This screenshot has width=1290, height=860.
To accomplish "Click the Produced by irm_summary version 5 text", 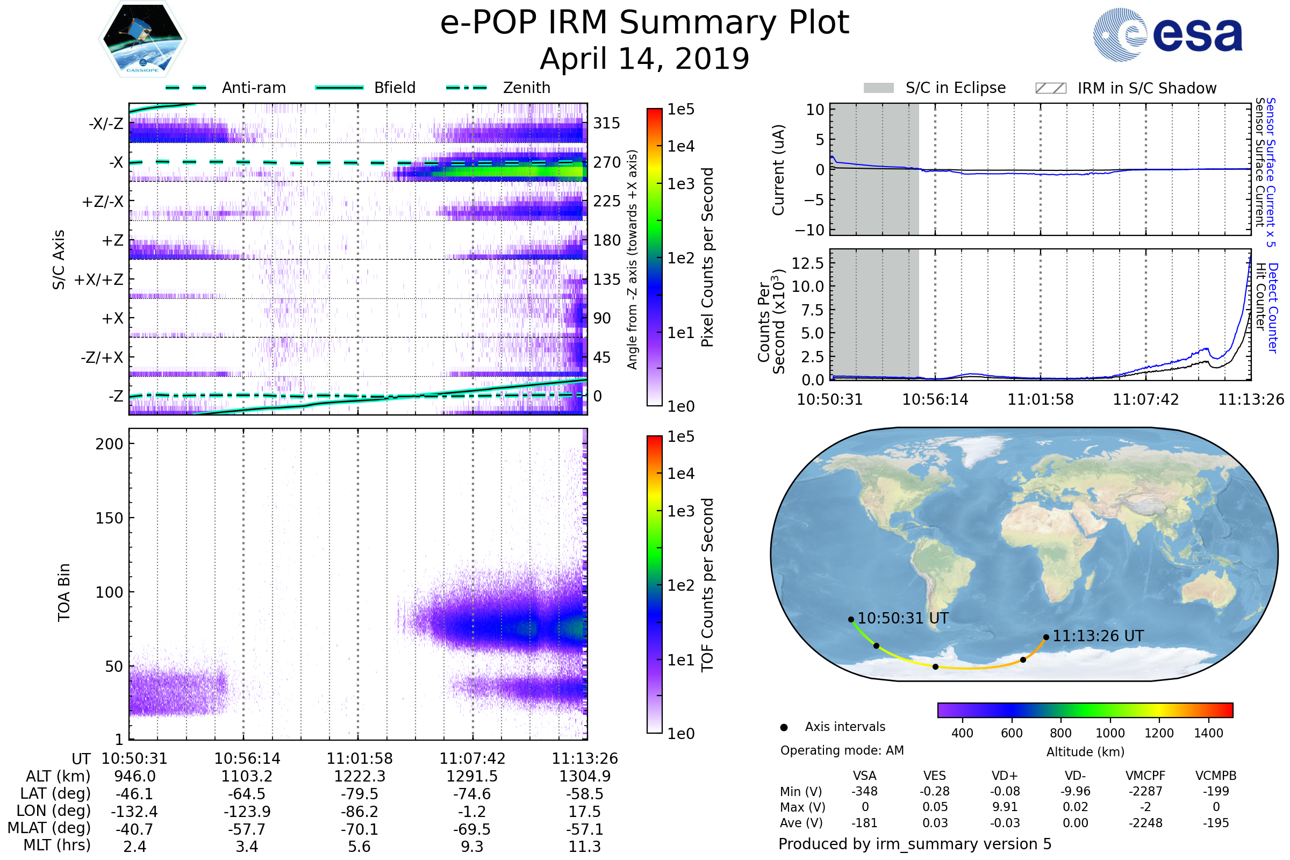I will (915, 843).
